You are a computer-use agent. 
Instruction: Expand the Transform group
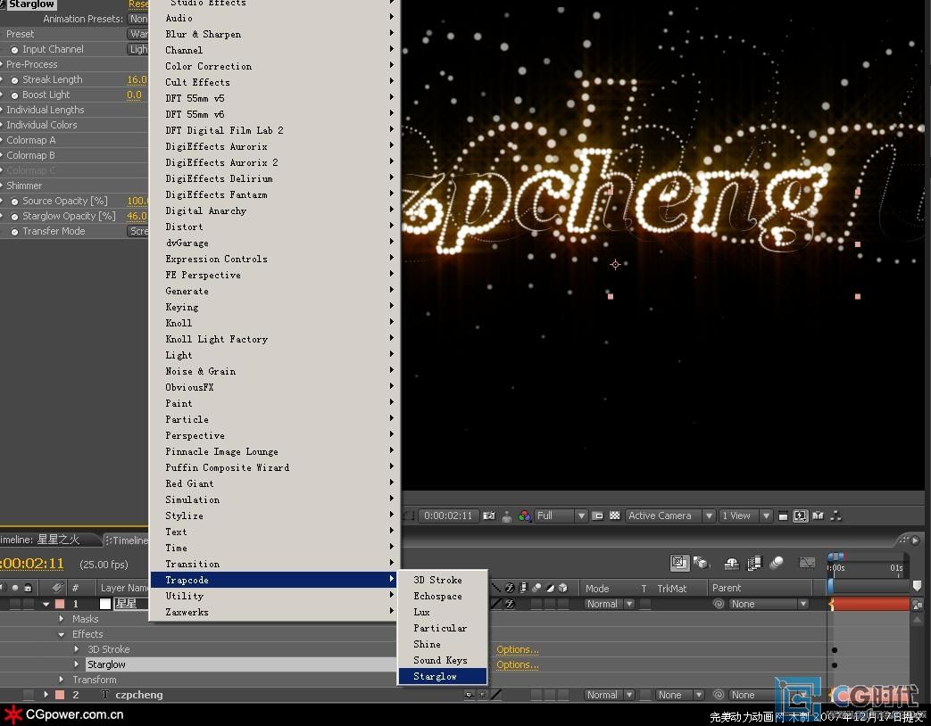(x=62, y=680)
